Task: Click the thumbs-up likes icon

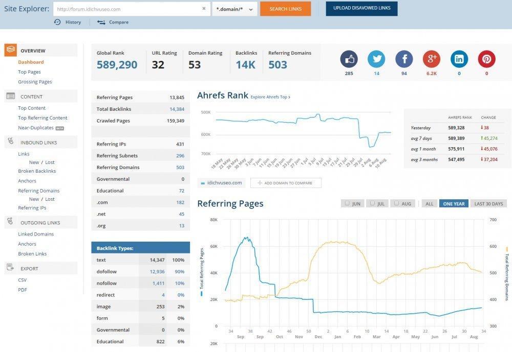Action: 349,59
